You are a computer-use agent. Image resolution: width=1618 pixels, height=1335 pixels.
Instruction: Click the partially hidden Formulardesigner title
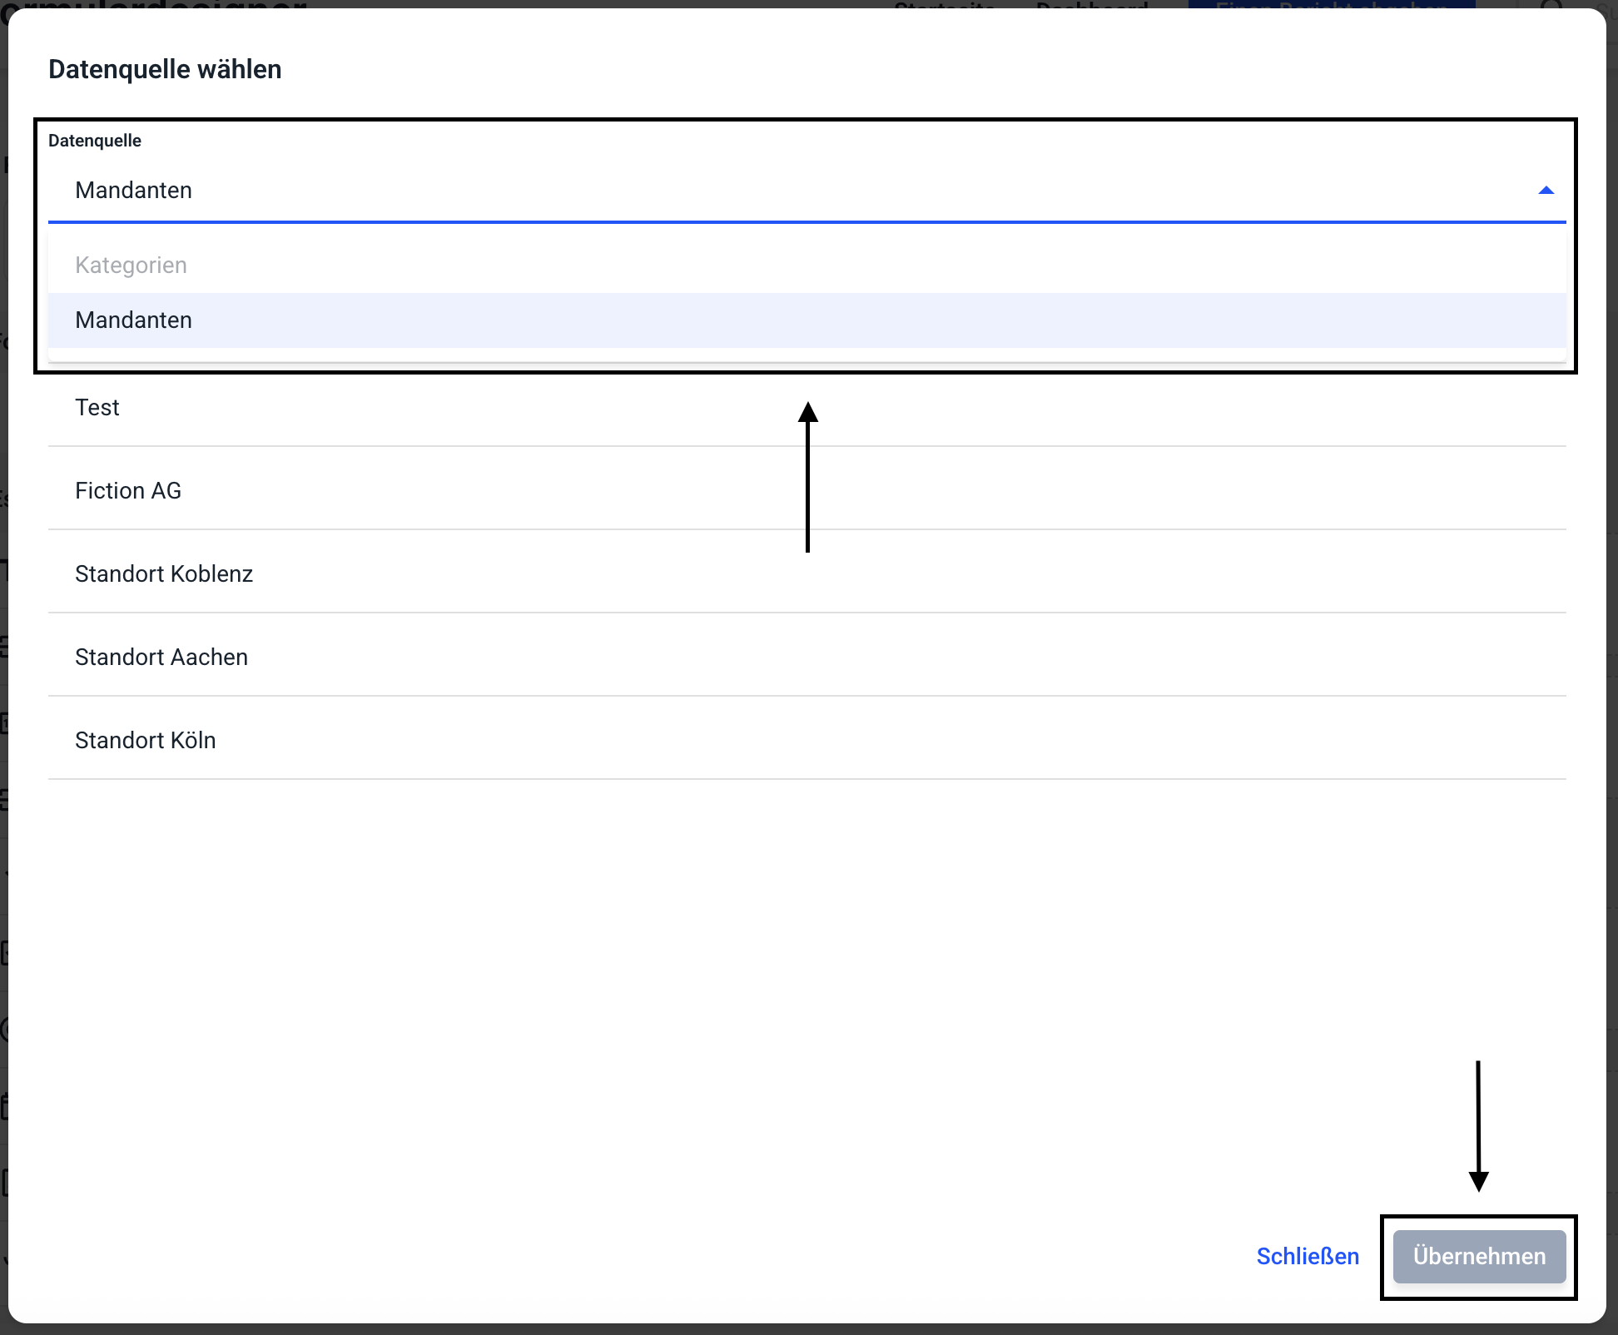point(154,4)
